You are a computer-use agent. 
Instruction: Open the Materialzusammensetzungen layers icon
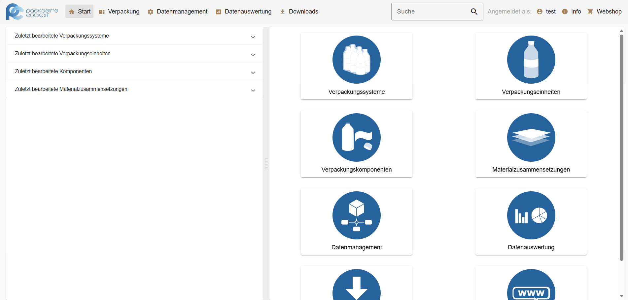(531, 137)
